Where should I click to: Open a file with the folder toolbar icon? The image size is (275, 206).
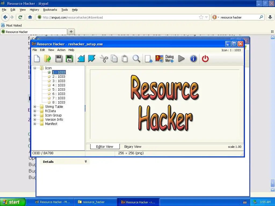point(47,58)
